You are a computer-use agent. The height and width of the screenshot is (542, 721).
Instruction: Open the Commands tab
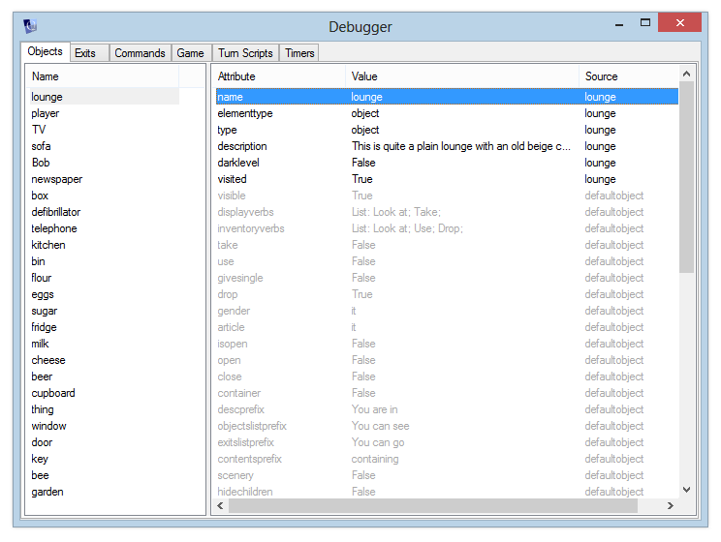141,53
